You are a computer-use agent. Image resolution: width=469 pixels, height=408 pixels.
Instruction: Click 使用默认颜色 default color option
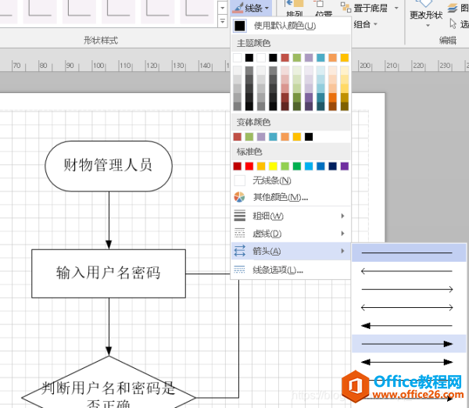point(285,26)
